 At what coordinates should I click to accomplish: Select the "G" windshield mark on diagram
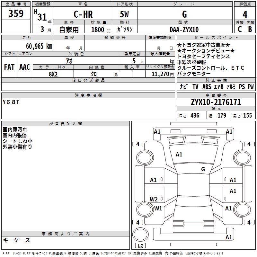203,169
